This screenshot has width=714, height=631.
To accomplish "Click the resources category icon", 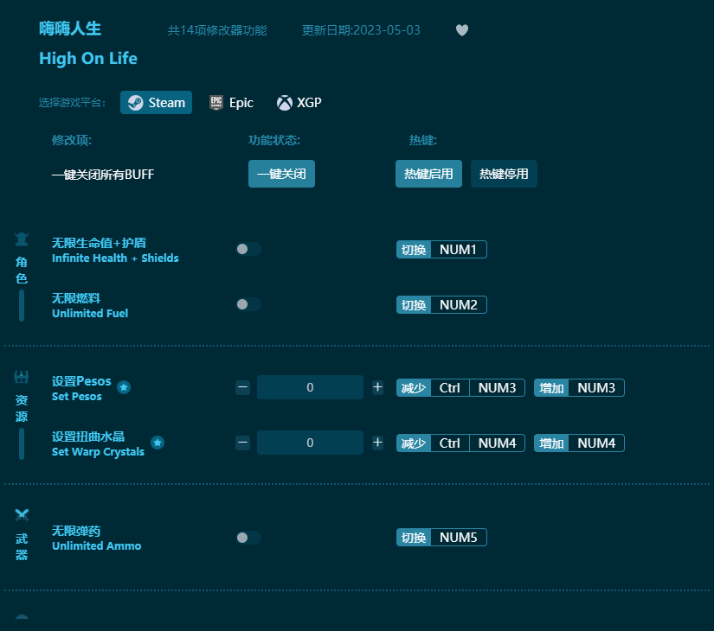I will coord(22,377).
